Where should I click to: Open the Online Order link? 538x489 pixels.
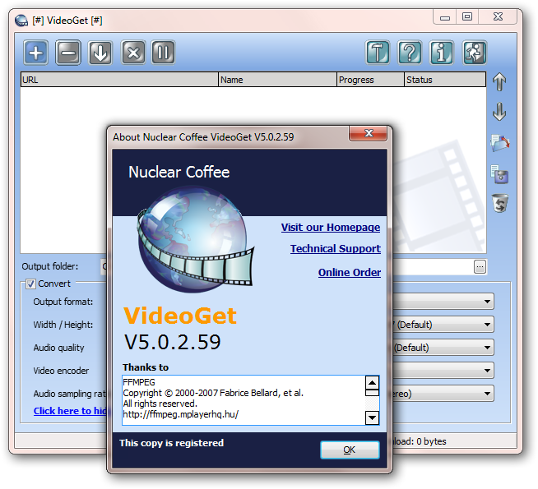pyautogui.click(x=350, y=272)
